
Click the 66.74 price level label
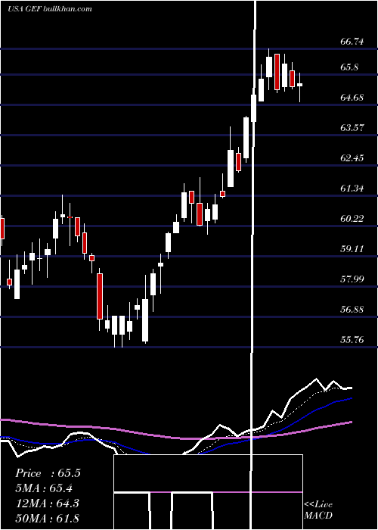pyautogui.click(x=352, y=42)
